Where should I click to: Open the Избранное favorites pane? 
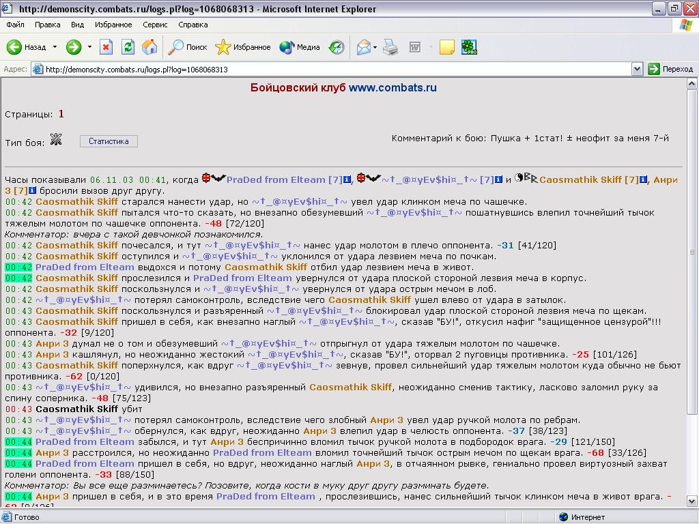pyautogui.click(x=243, y=47)
